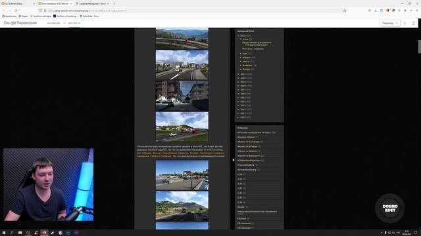The image size is (421, 236).
Task: Open the translate bar three-dot menu
Action: pos(405,24)
